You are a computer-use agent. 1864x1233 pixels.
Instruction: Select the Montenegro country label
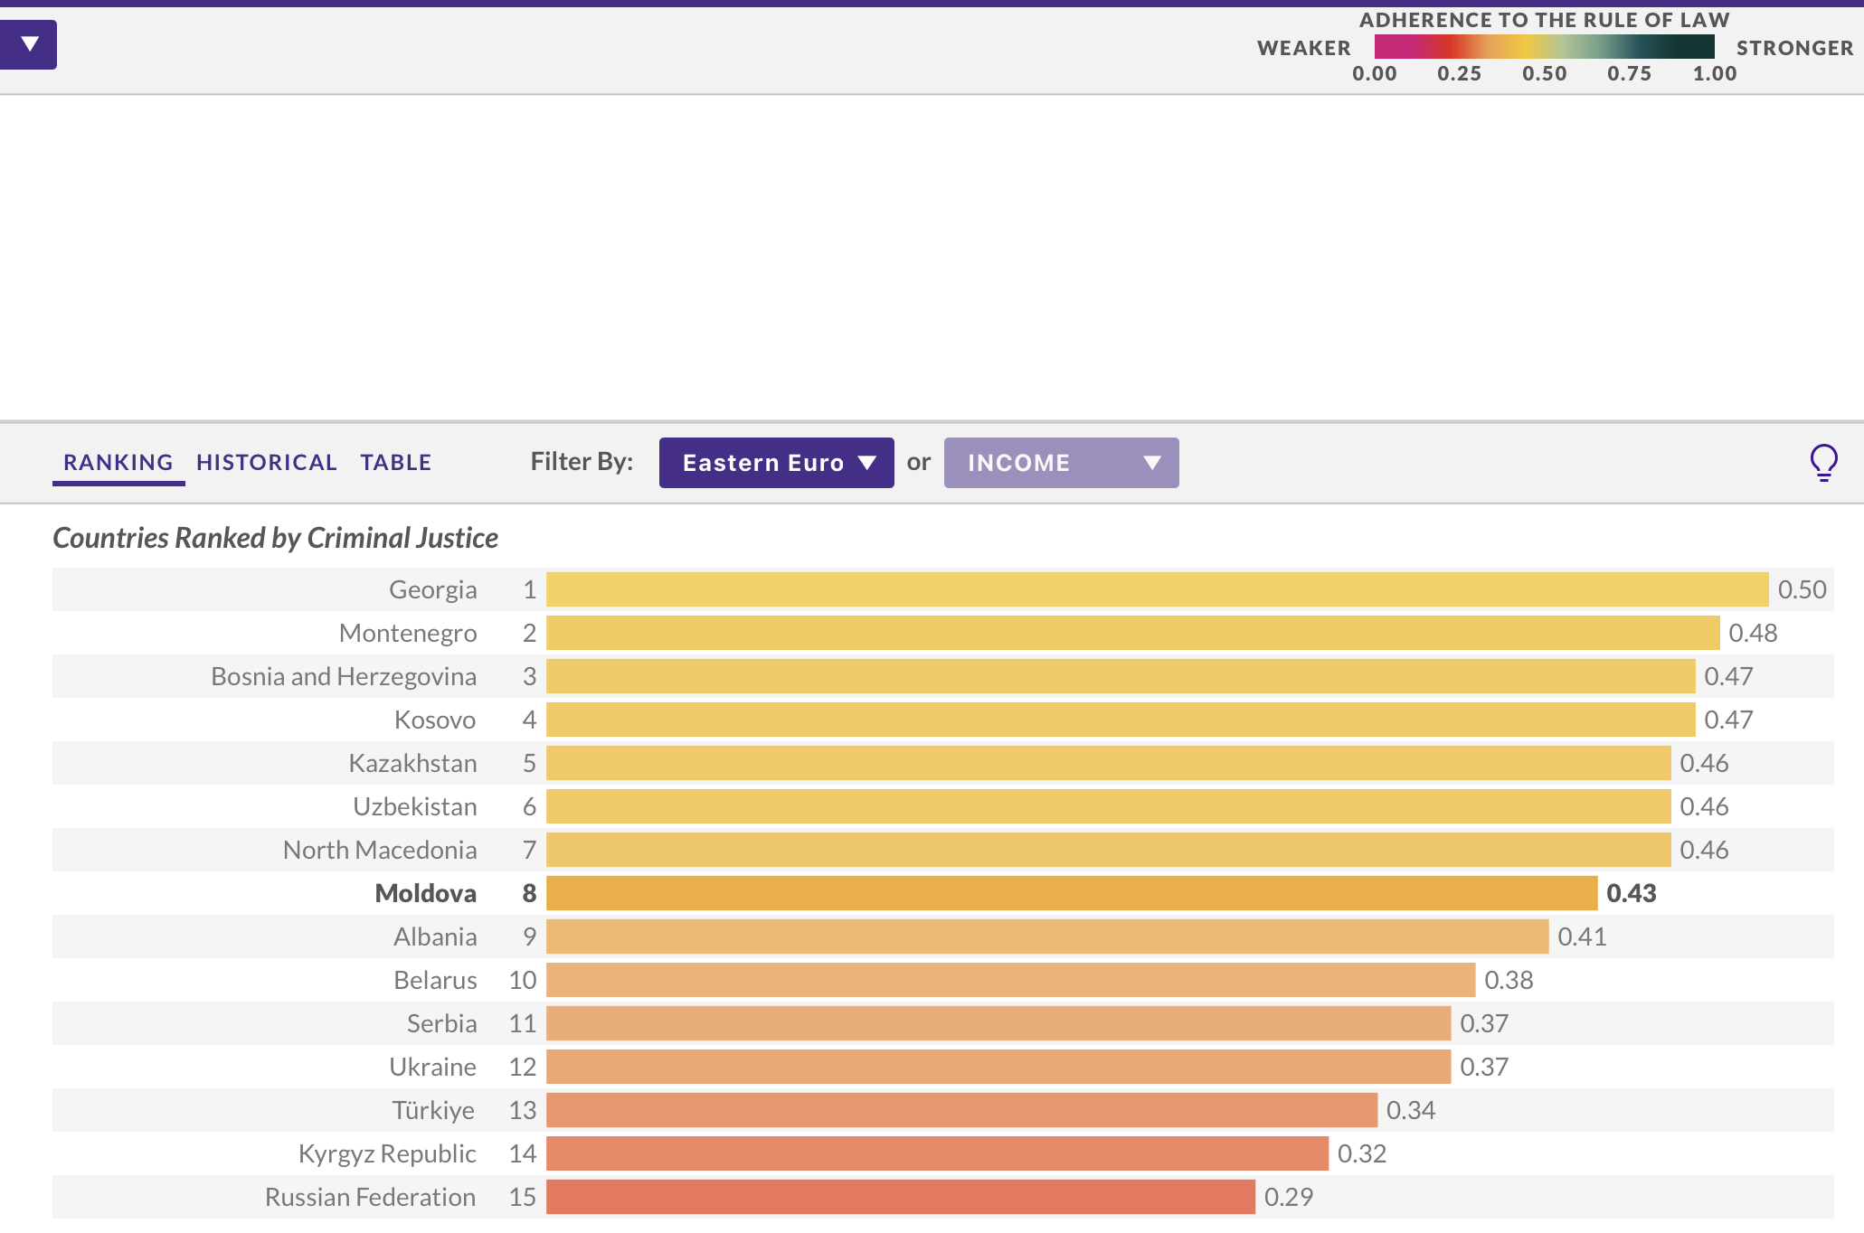click(x=408, y=633)
